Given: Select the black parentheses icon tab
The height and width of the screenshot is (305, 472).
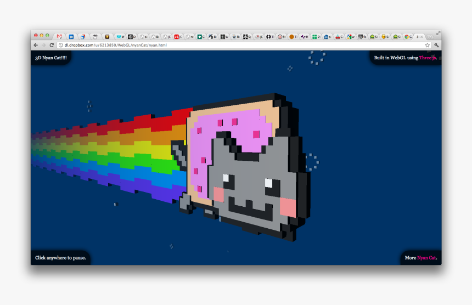Looking at the screenshot, I should (x=269, y=37).
